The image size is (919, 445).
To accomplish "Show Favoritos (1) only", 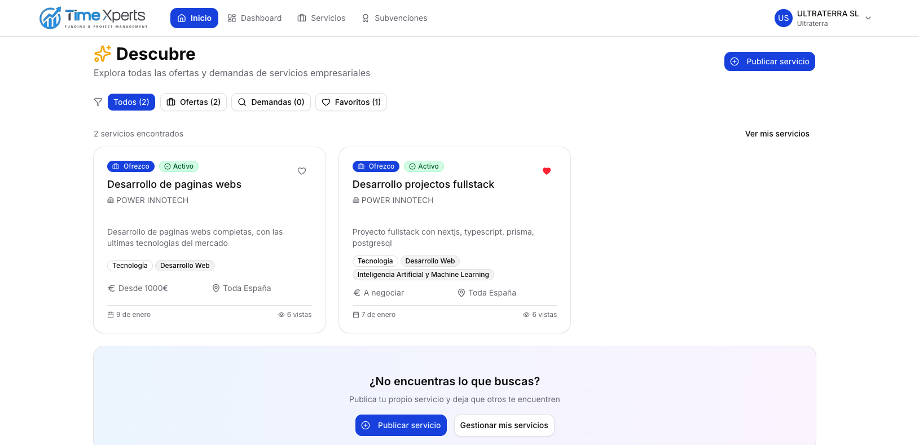I will click(x=351, y=102).
